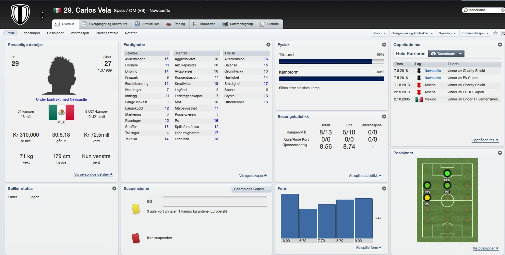The width and height of the screenshot is (505, 255).
Task: Select the Profil sub-tab
Action: click(x=11, y=33)
